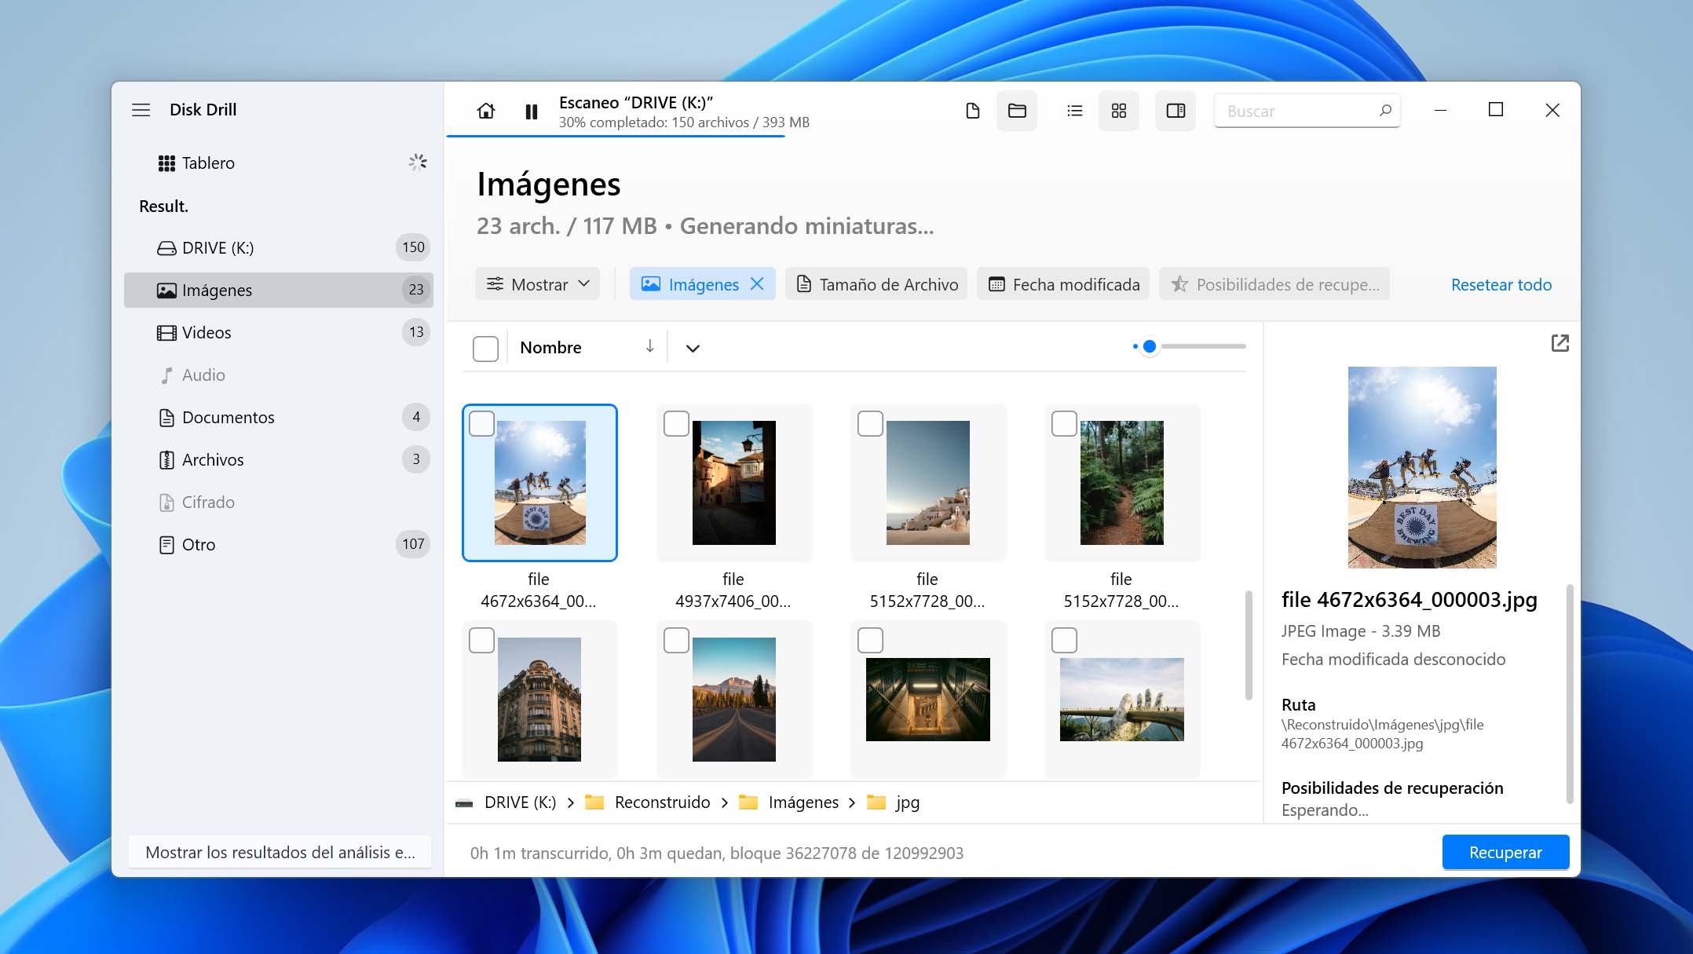The width and height of the screenshot is (1693, 954).
Task: Pause the scan of DRIVE (K:)
Action: click(532, 111)
